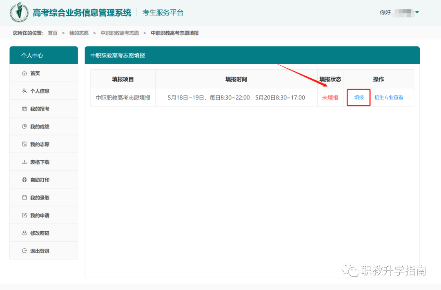Click the system logo emblem
The image size is (441, 290).
[x=19, y=12]
